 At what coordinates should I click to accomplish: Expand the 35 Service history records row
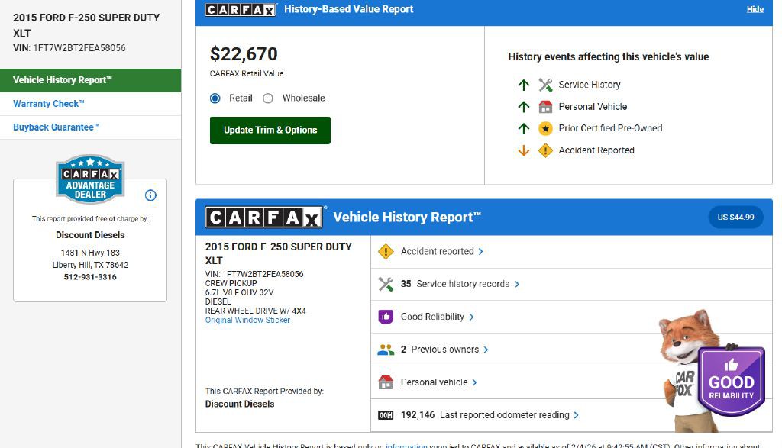pyautogui.click(x=517, y=284)
